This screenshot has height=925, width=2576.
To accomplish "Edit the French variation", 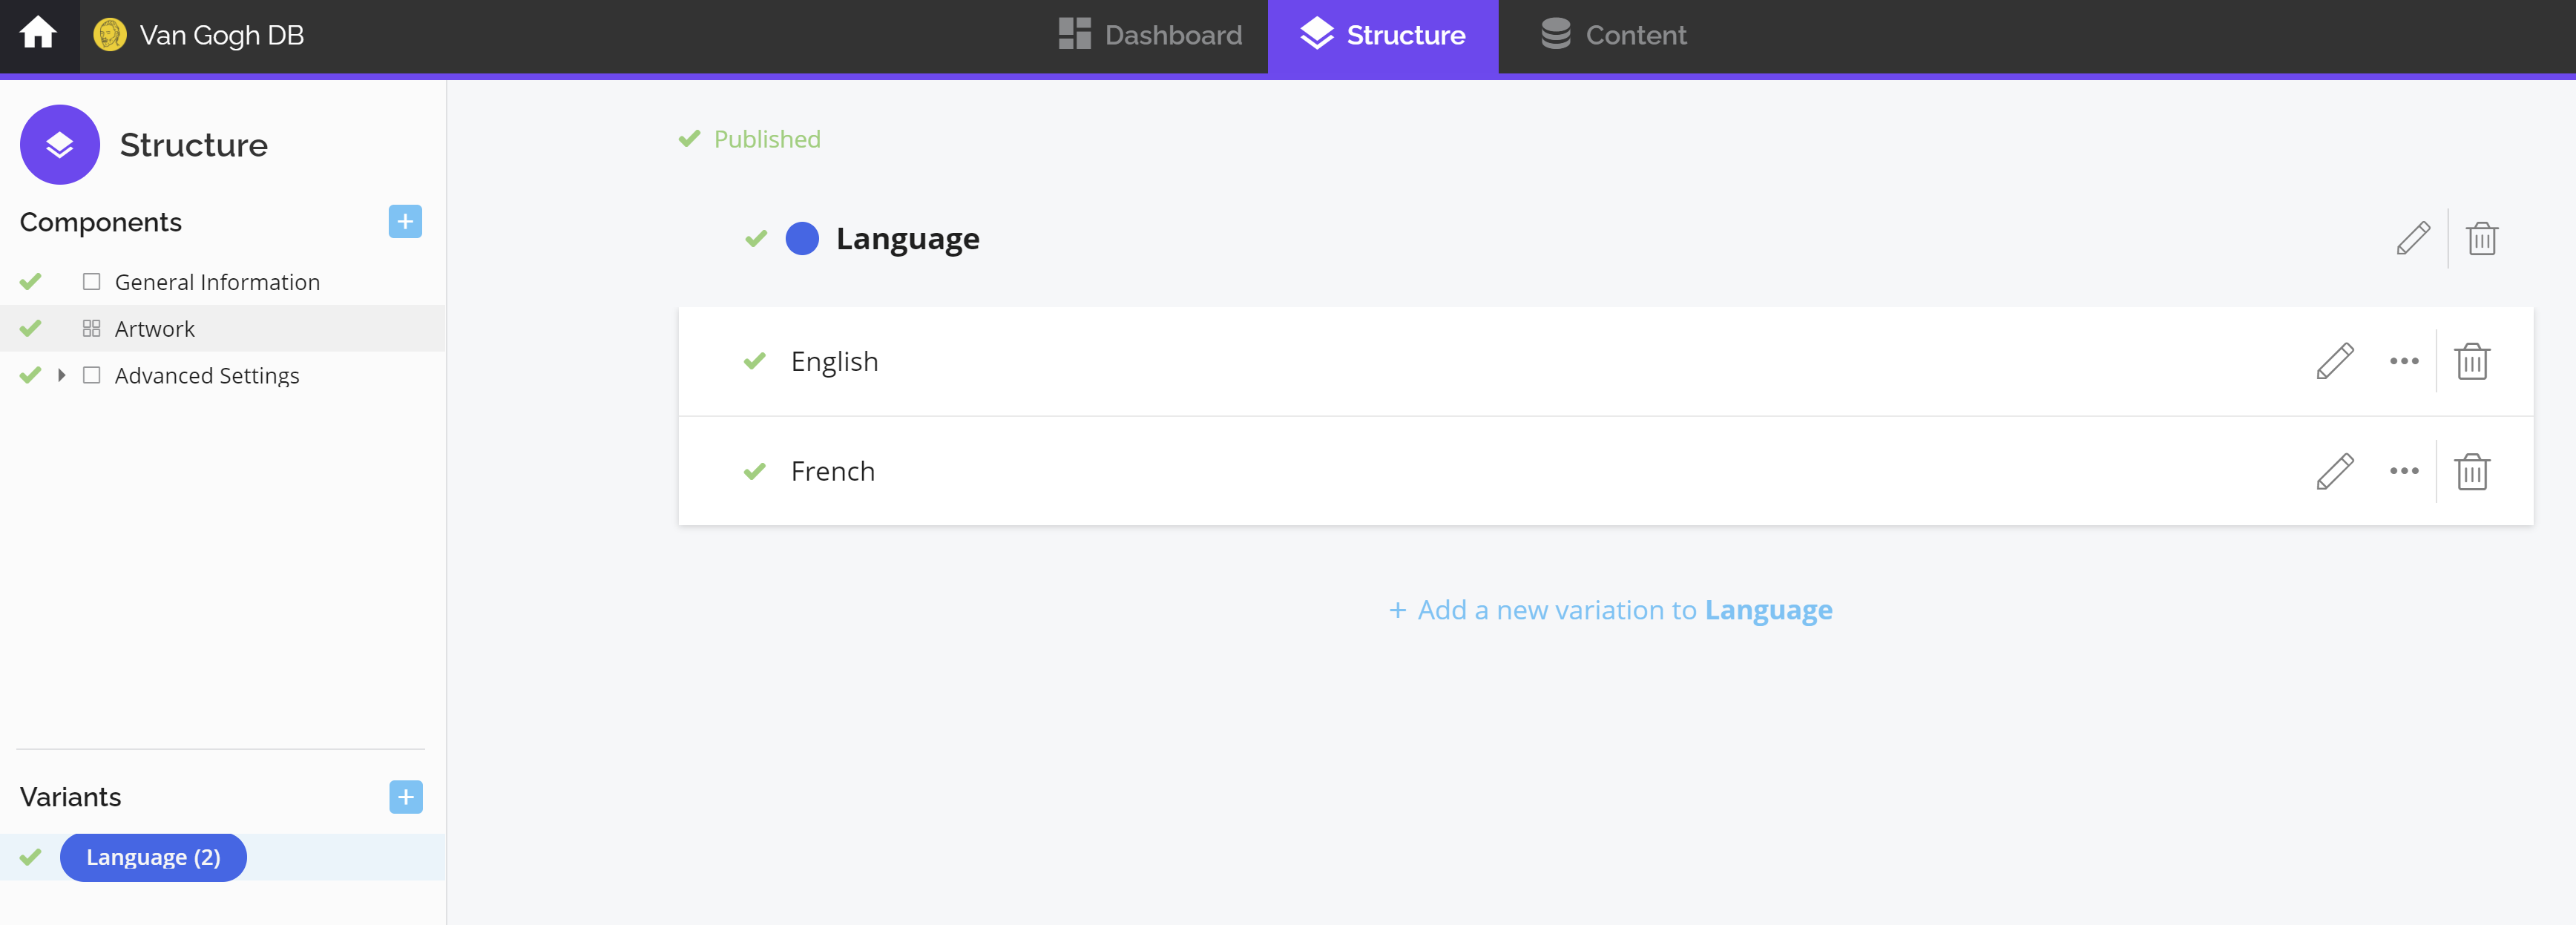I will click(x=2334, y=471).
